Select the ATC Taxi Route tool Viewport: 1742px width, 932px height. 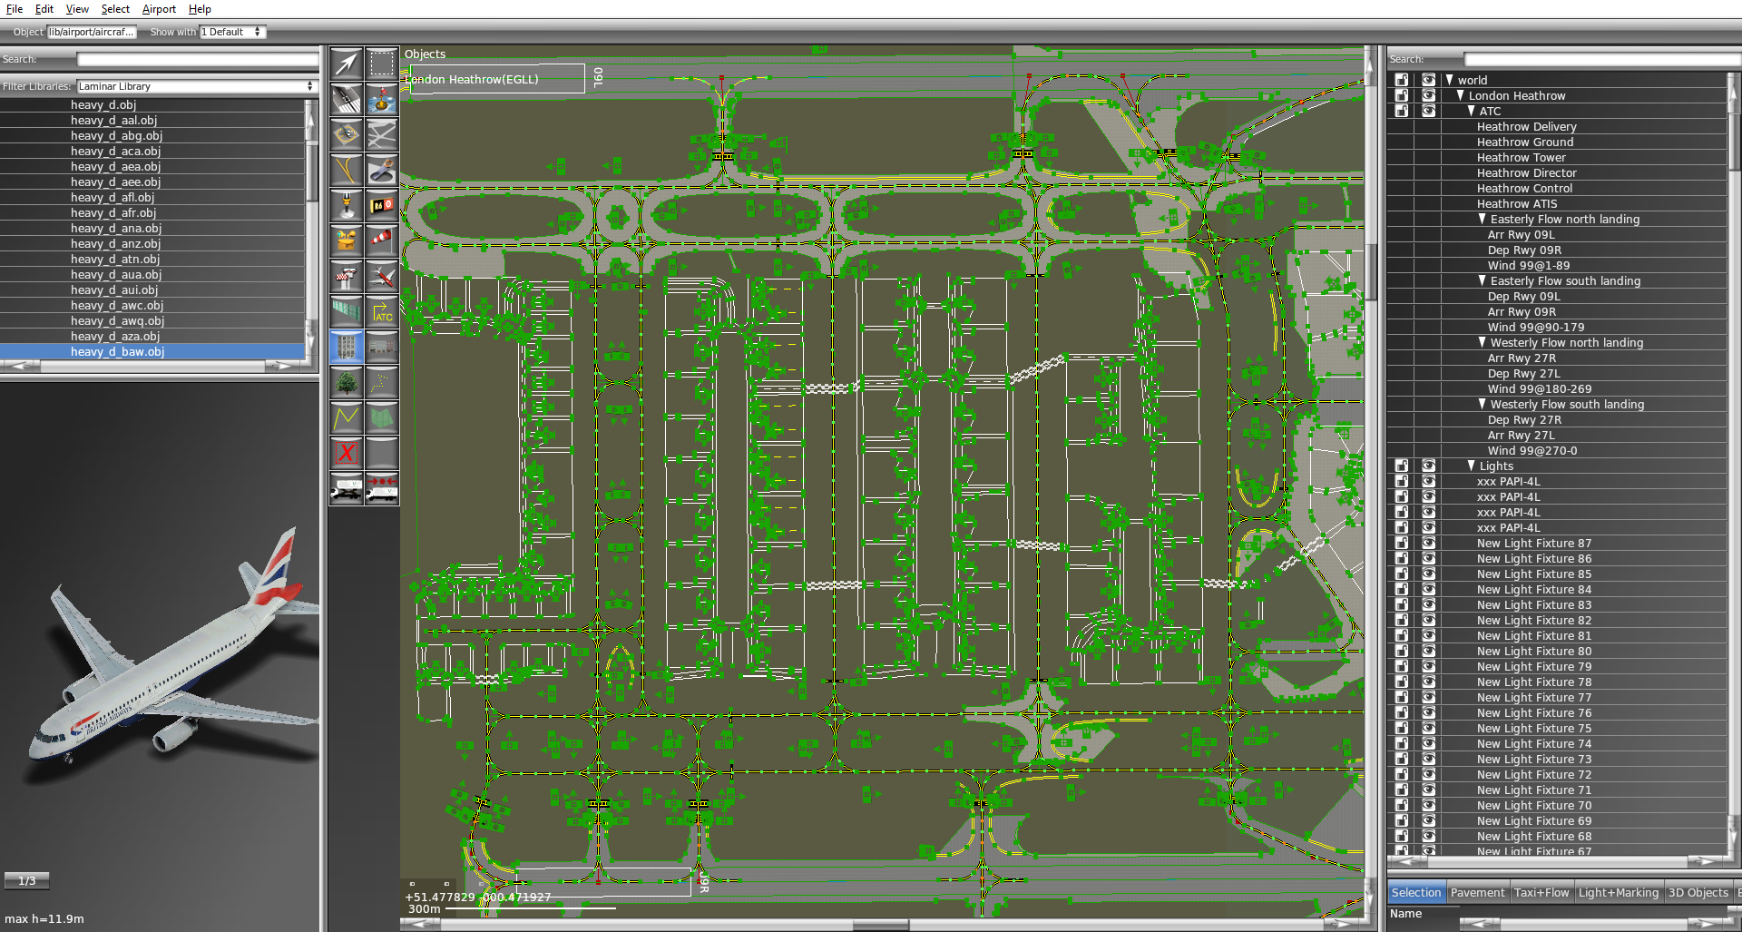382,310
